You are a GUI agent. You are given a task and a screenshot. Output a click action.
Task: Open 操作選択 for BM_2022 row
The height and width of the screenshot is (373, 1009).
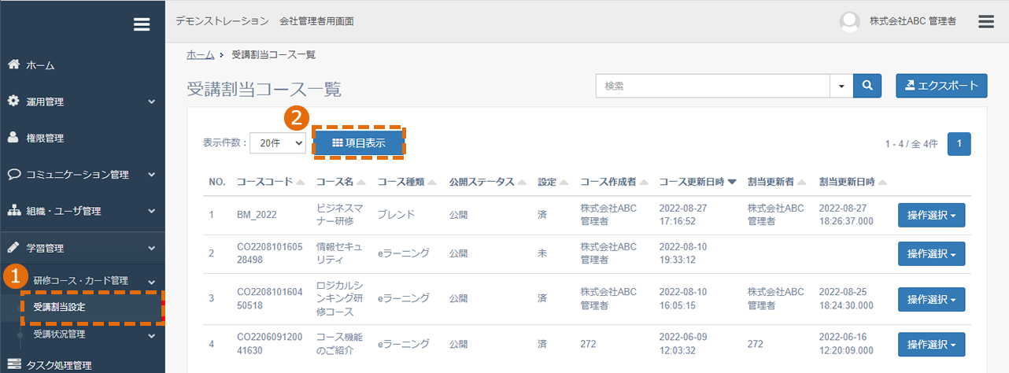(x=931, y=215)
